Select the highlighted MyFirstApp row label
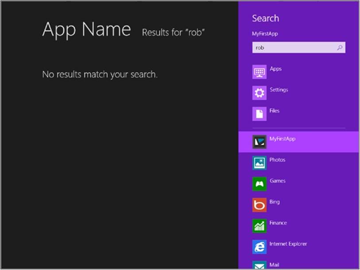Viewport: 360px width, 270px height. coord(283,139)
